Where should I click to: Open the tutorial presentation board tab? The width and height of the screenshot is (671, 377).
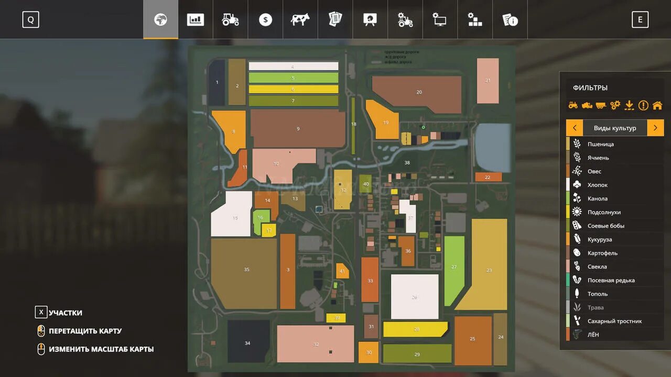coord(370,20)
